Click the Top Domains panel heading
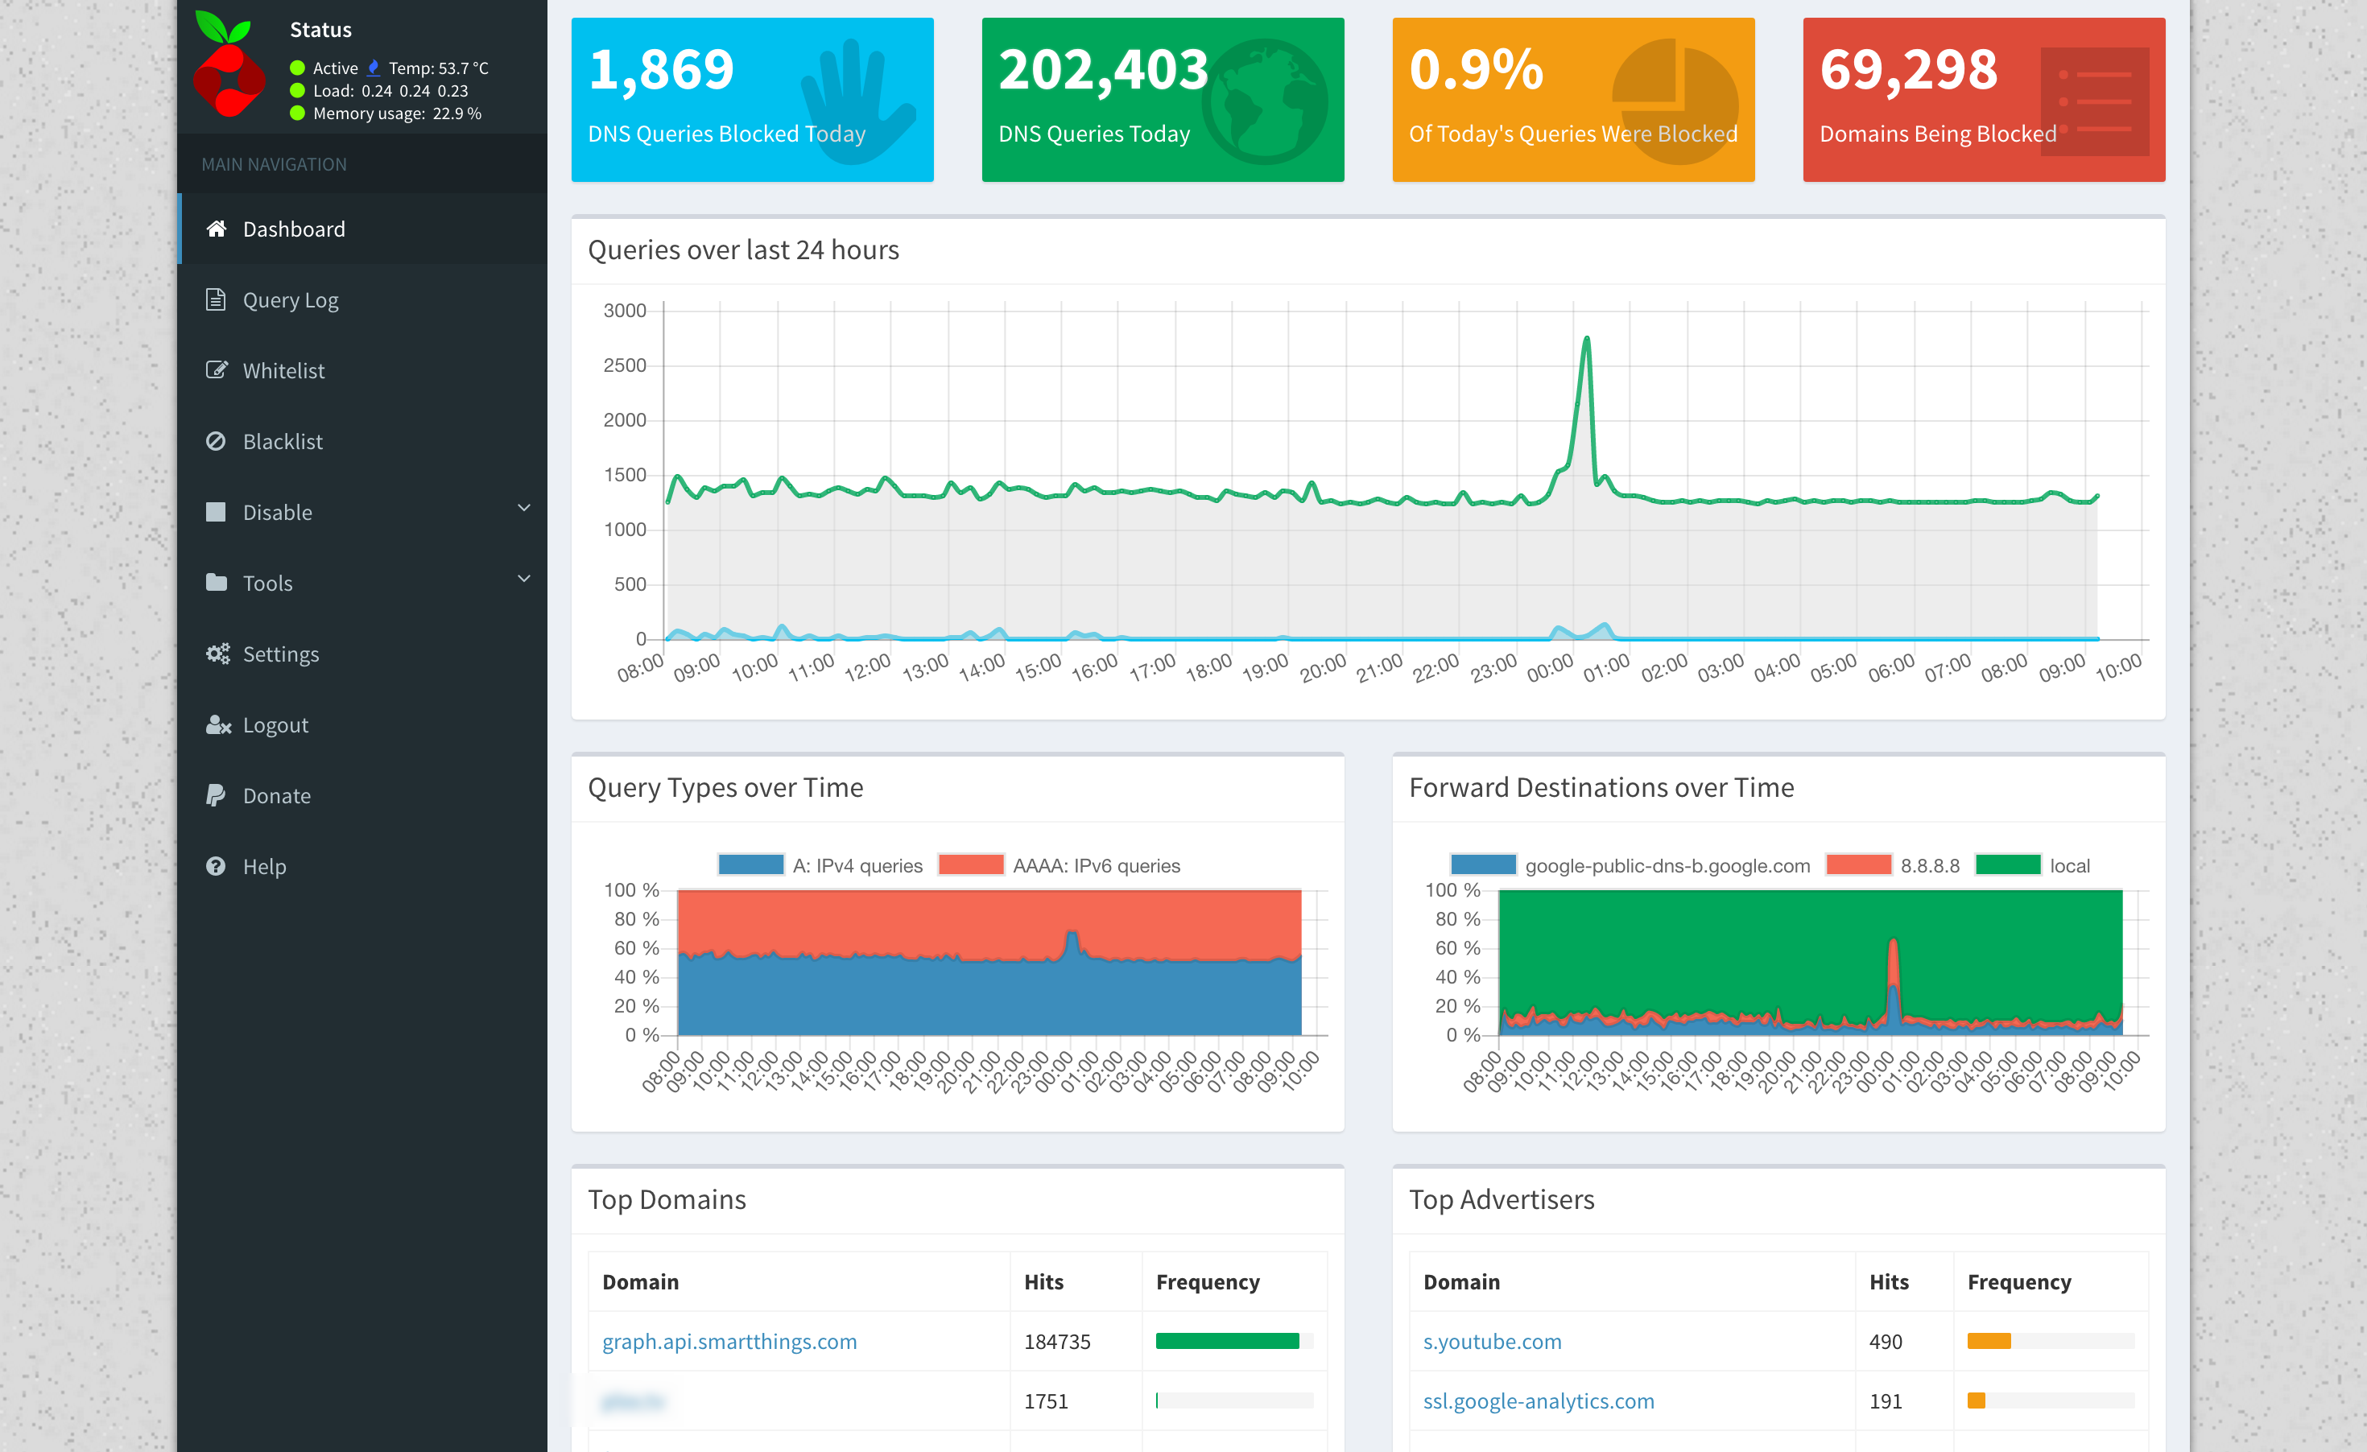The image size is (2367, 1452). tap(667, 1199)
